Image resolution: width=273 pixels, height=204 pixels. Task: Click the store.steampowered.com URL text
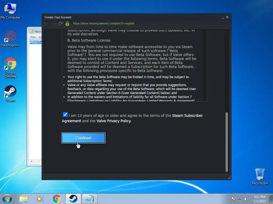click(104, 23)
